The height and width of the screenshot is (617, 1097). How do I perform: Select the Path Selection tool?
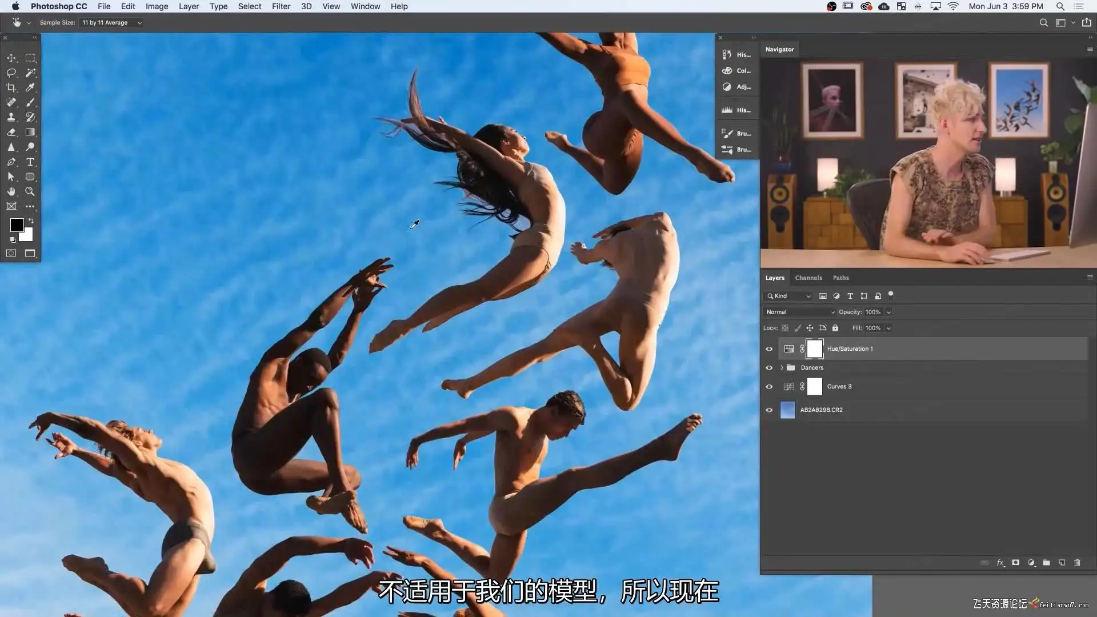[x=11, y=177]
